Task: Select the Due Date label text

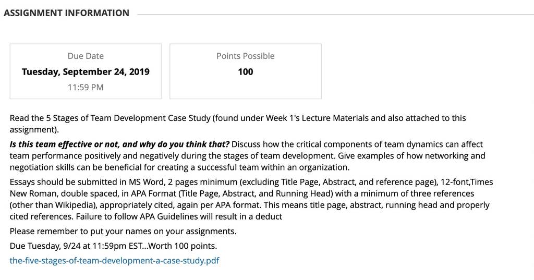Action: pyautogui.click(x=86, y=56)
